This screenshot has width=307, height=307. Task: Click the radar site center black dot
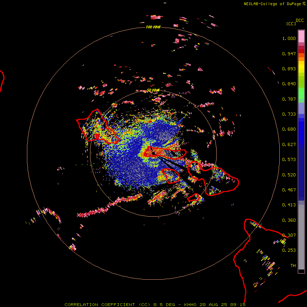[x=153, y=153]
